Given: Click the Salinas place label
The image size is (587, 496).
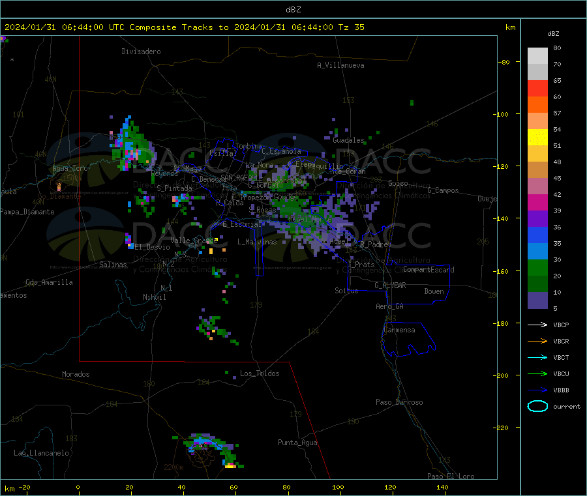Looking at the screenshot, I should pyautogui.click(x=113, y=265).
